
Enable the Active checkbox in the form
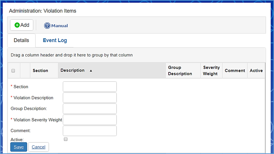(x=66, y=139)
